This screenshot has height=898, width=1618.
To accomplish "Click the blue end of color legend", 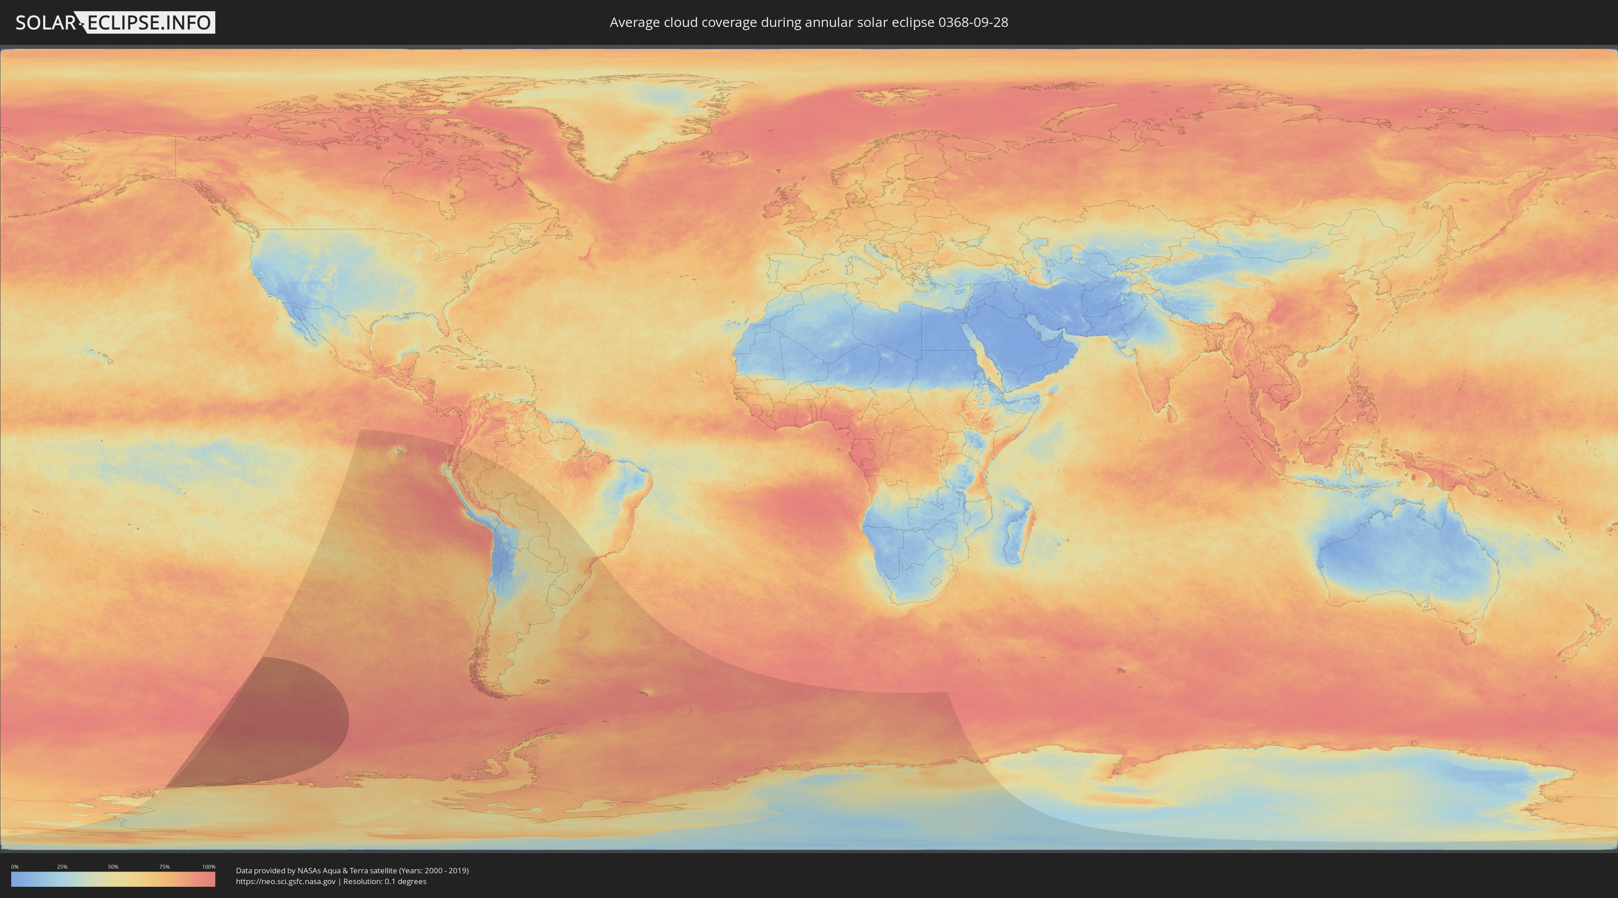I will pos(16,879).
